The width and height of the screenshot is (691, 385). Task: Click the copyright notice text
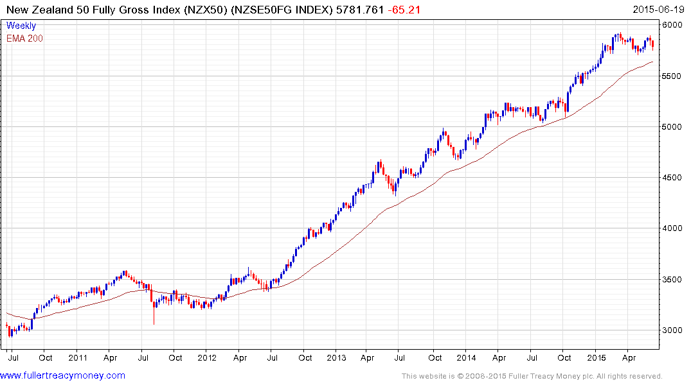click(532, 376)
